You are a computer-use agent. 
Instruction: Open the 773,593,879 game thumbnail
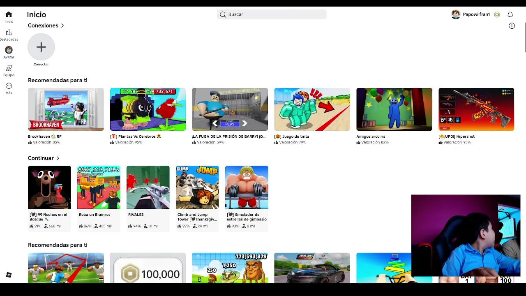pos(230,268)
